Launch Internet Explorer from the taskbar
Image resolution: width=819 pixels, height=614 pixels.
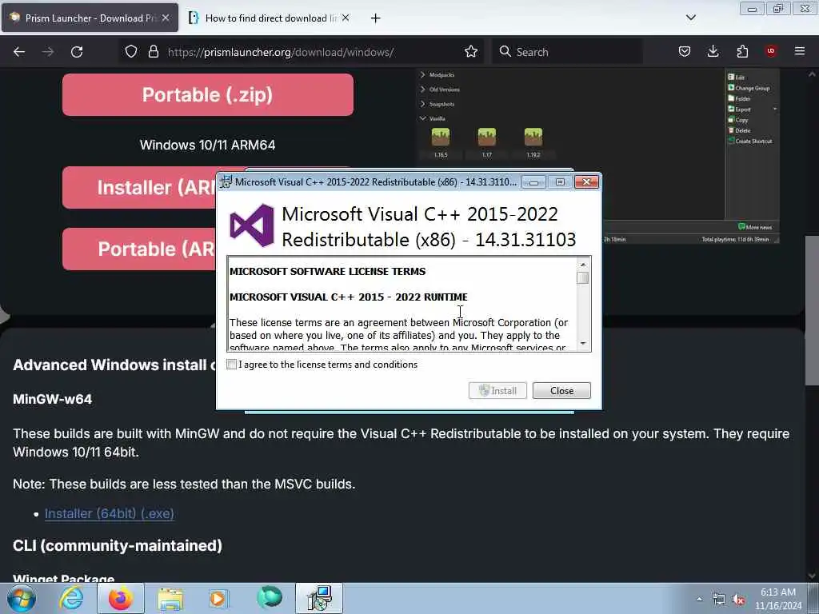(x=71, y=598)
